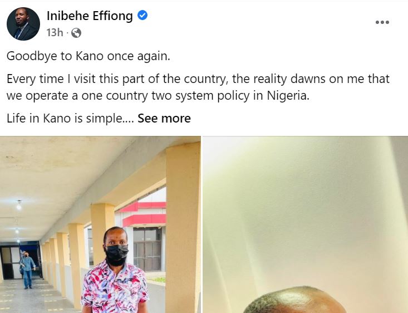Click the paragraph starting 'Every time I visit'
The width and height of the screenshot is (408, 313).
click(x=198, y=87)
